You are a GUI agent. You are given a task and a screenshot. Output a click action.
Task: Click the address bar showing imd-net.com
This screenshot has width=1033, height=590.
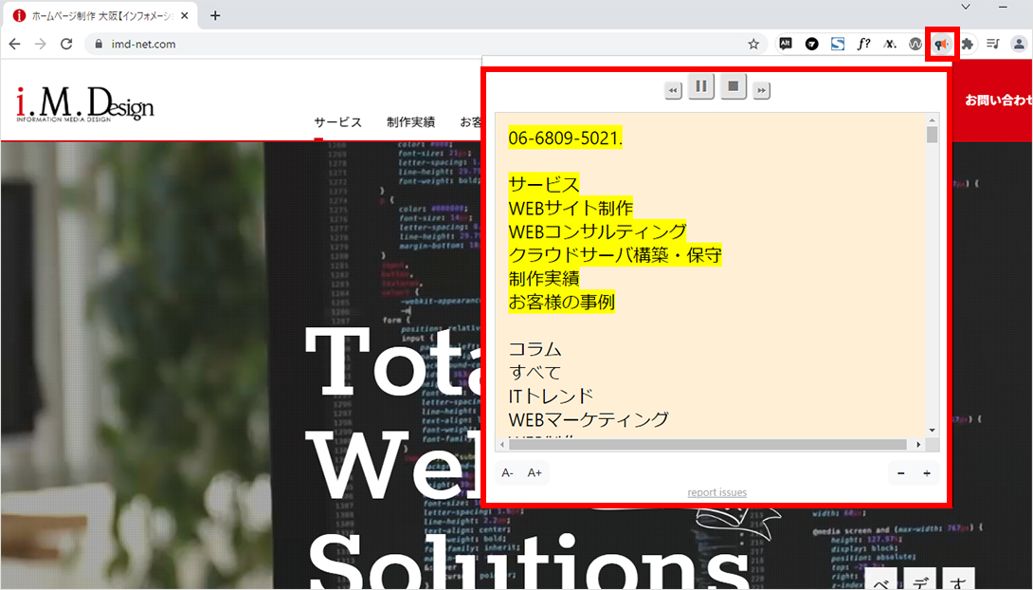click(425, 45)
